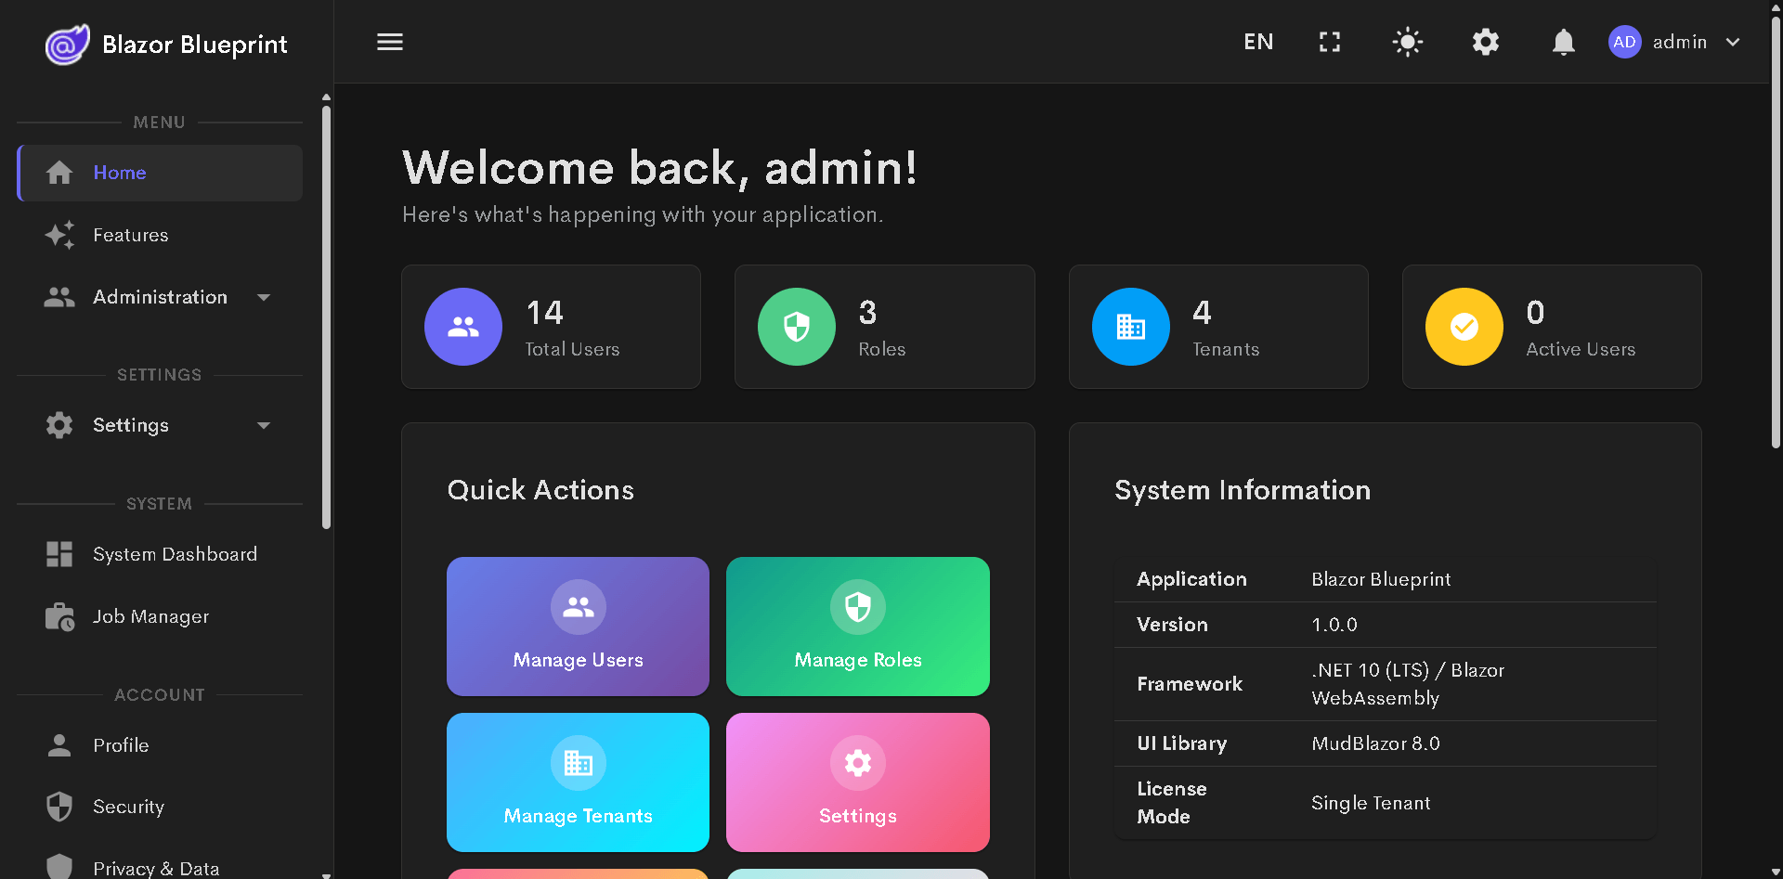Open notifications with the bell icon
The image size is (1783, 879).
click(x=1563, y=42)
